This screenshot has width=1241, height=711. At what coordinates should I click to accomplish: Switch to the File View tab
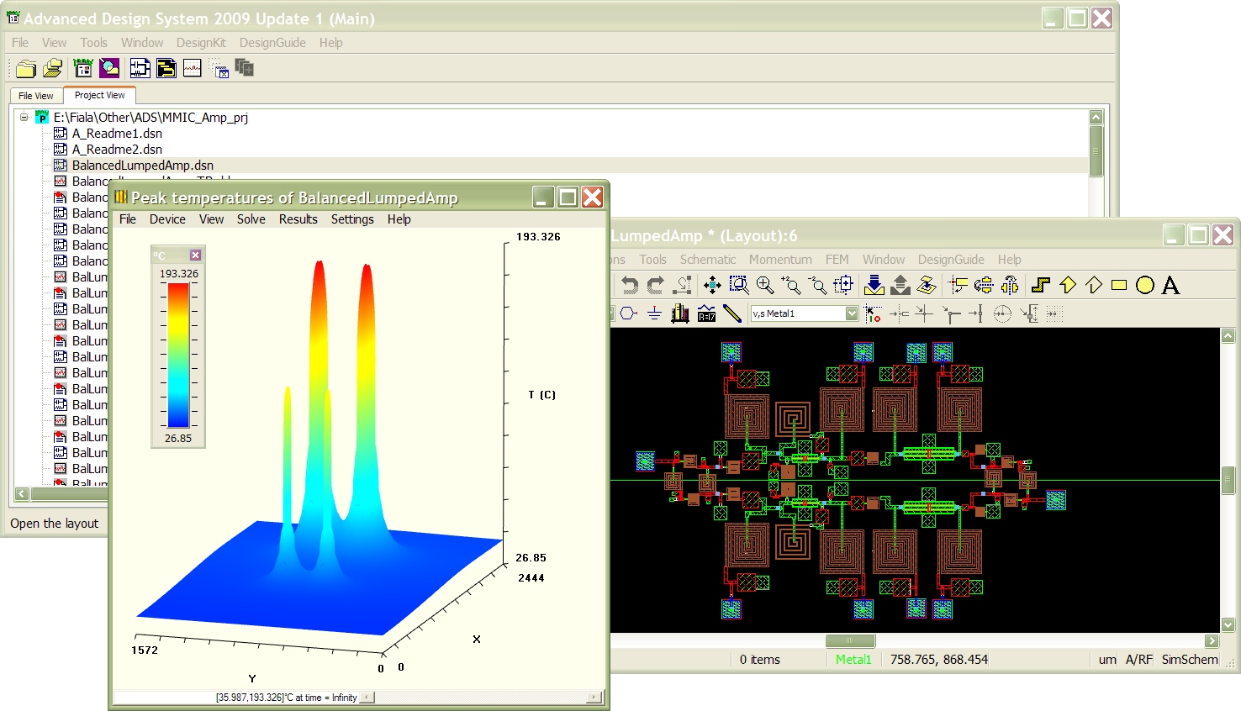(x=36, y=96)
